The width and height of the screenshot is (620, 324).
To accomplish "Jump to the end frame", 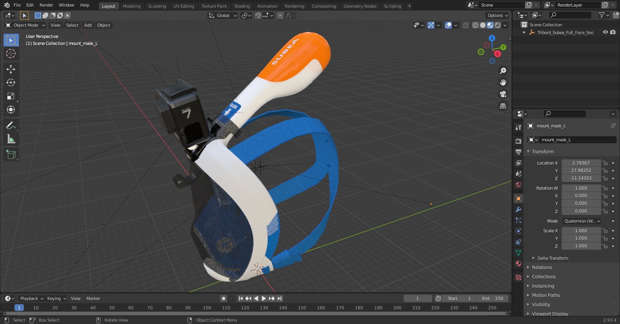I will [x=280, y=298].
